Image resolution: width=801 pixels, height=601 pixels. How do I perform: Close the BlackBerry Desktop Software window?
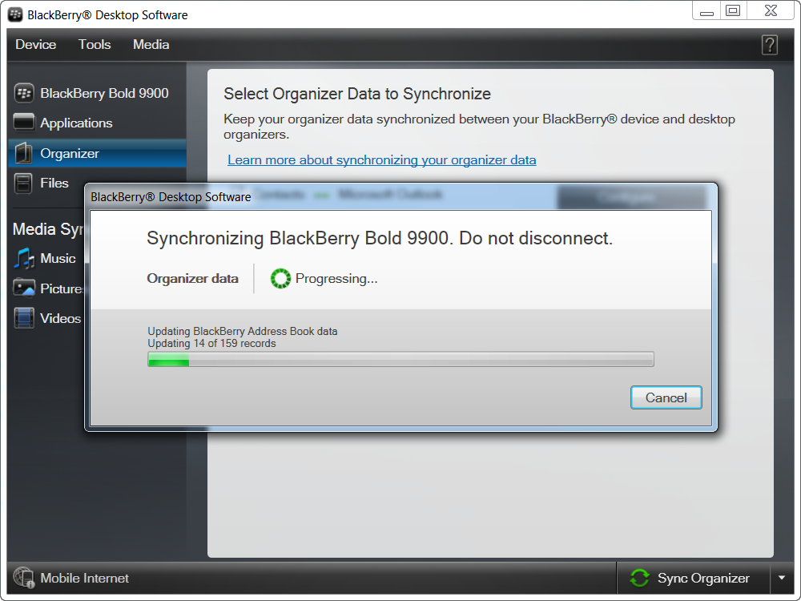point(771,10)
